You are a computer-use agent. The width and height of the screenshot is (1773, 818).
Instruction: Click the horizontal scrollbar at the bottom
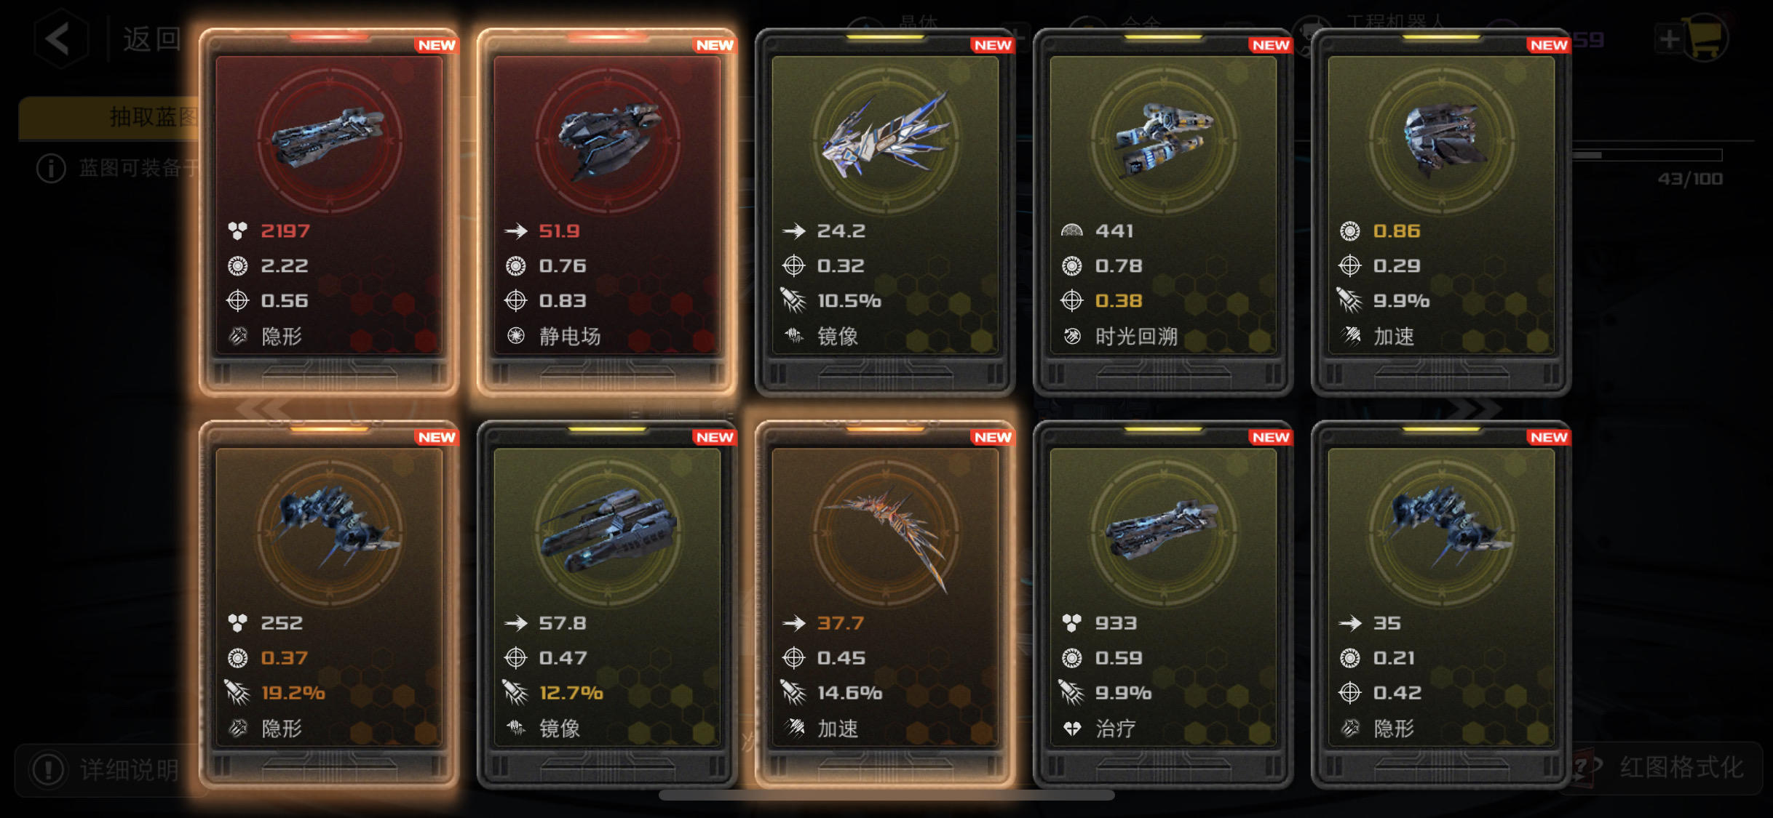click(x=886, y=795)
